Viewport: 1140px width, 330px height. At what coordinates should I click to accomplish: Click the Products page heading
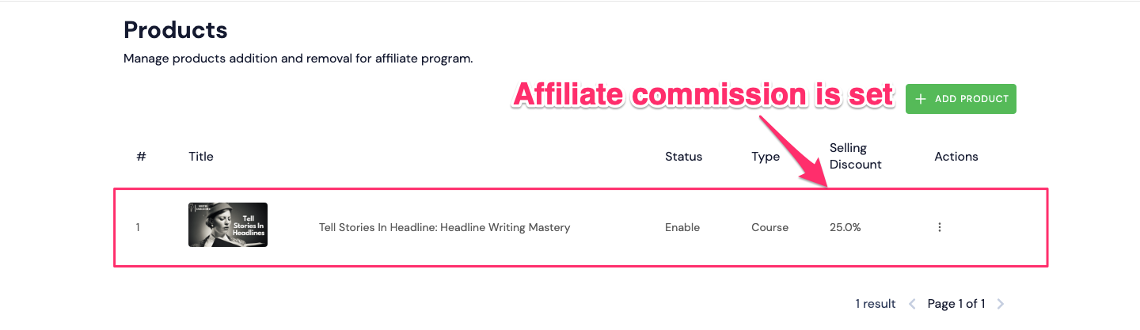pos(176,30)
